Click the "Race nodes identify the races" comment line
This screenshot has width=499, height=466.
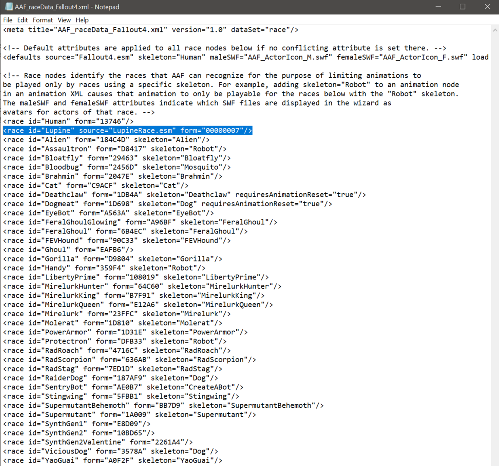pos(212,76)
